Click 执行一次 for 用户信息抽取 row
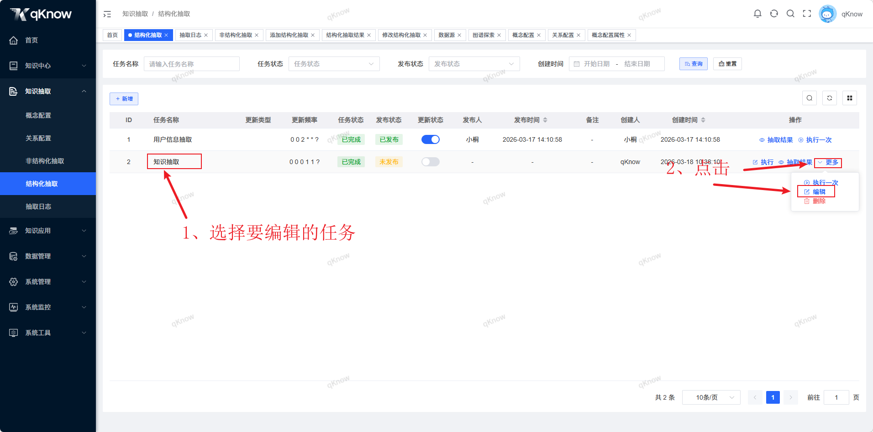The width and height of the screenshot is (873, 432). (815, 140)
